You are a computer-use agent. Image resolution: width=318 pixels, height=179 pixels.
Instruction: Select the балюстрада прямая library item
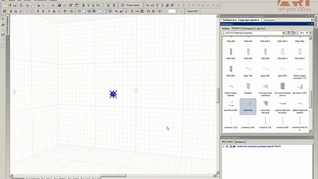pos(231,89)
